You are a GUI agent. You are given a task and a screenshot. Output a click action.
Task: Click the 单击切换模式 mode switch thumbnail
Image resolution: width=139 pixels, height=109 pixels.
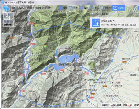(8, 18)
